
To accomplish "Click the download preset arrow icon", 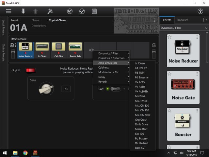I will click(x=23, y=11).
